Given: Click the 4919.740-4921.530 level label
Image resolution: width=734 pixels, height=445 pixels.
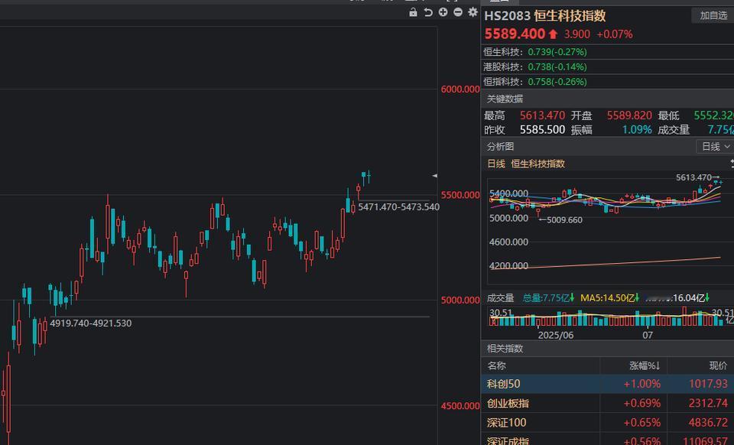Looking at the screenshot, I should click(x=90, y=323).
